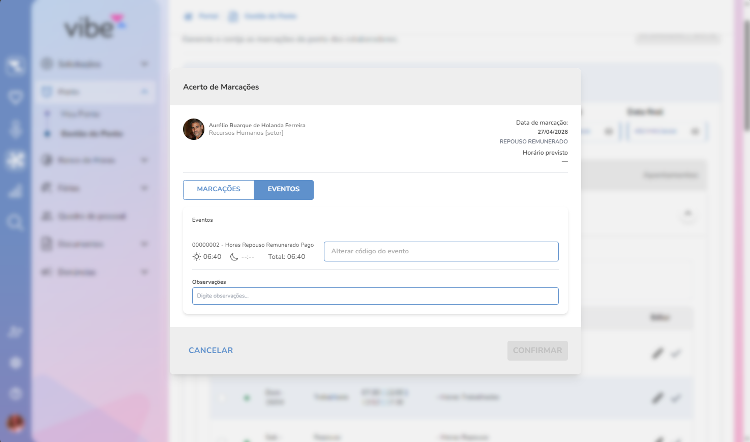The image size is (750, 442).
Task: Click the sun daytime hours icon
Action: [196, 257]
